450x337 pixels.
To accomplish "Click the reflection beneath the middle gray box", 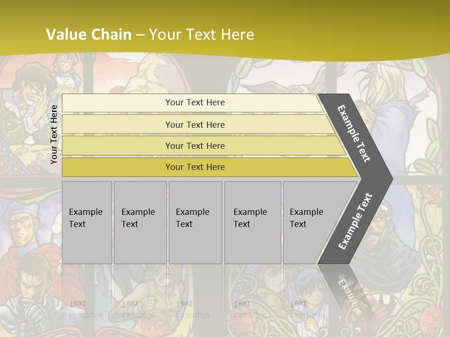I will pyautogui.click(x=193, y=309).
